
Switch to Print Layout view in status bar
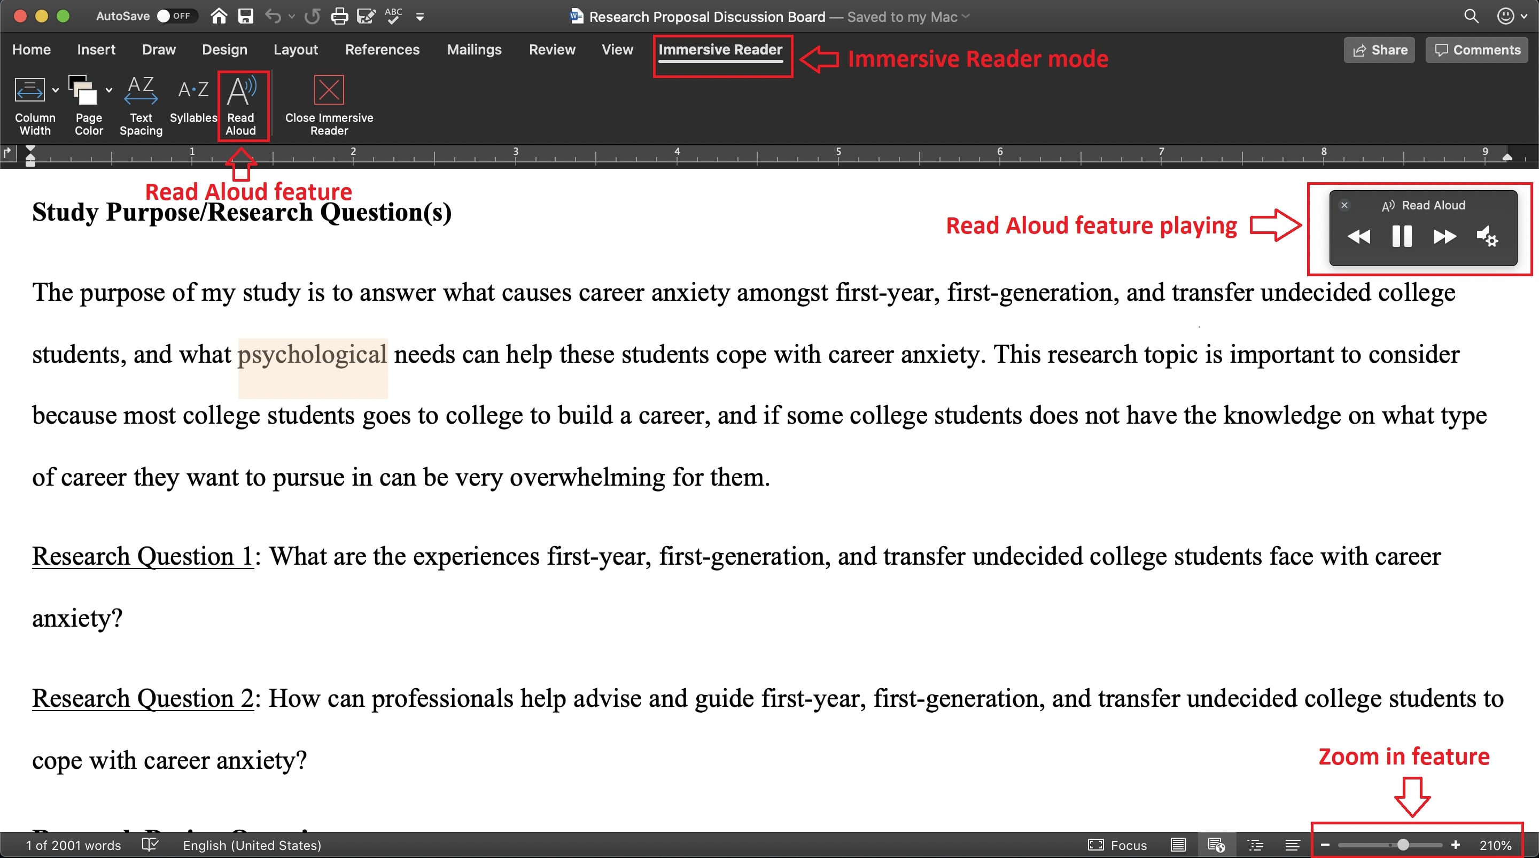(x=1178, y=845)
